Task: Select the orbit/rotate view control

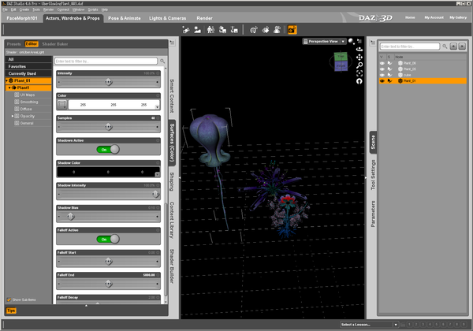Action: (359, 49)
